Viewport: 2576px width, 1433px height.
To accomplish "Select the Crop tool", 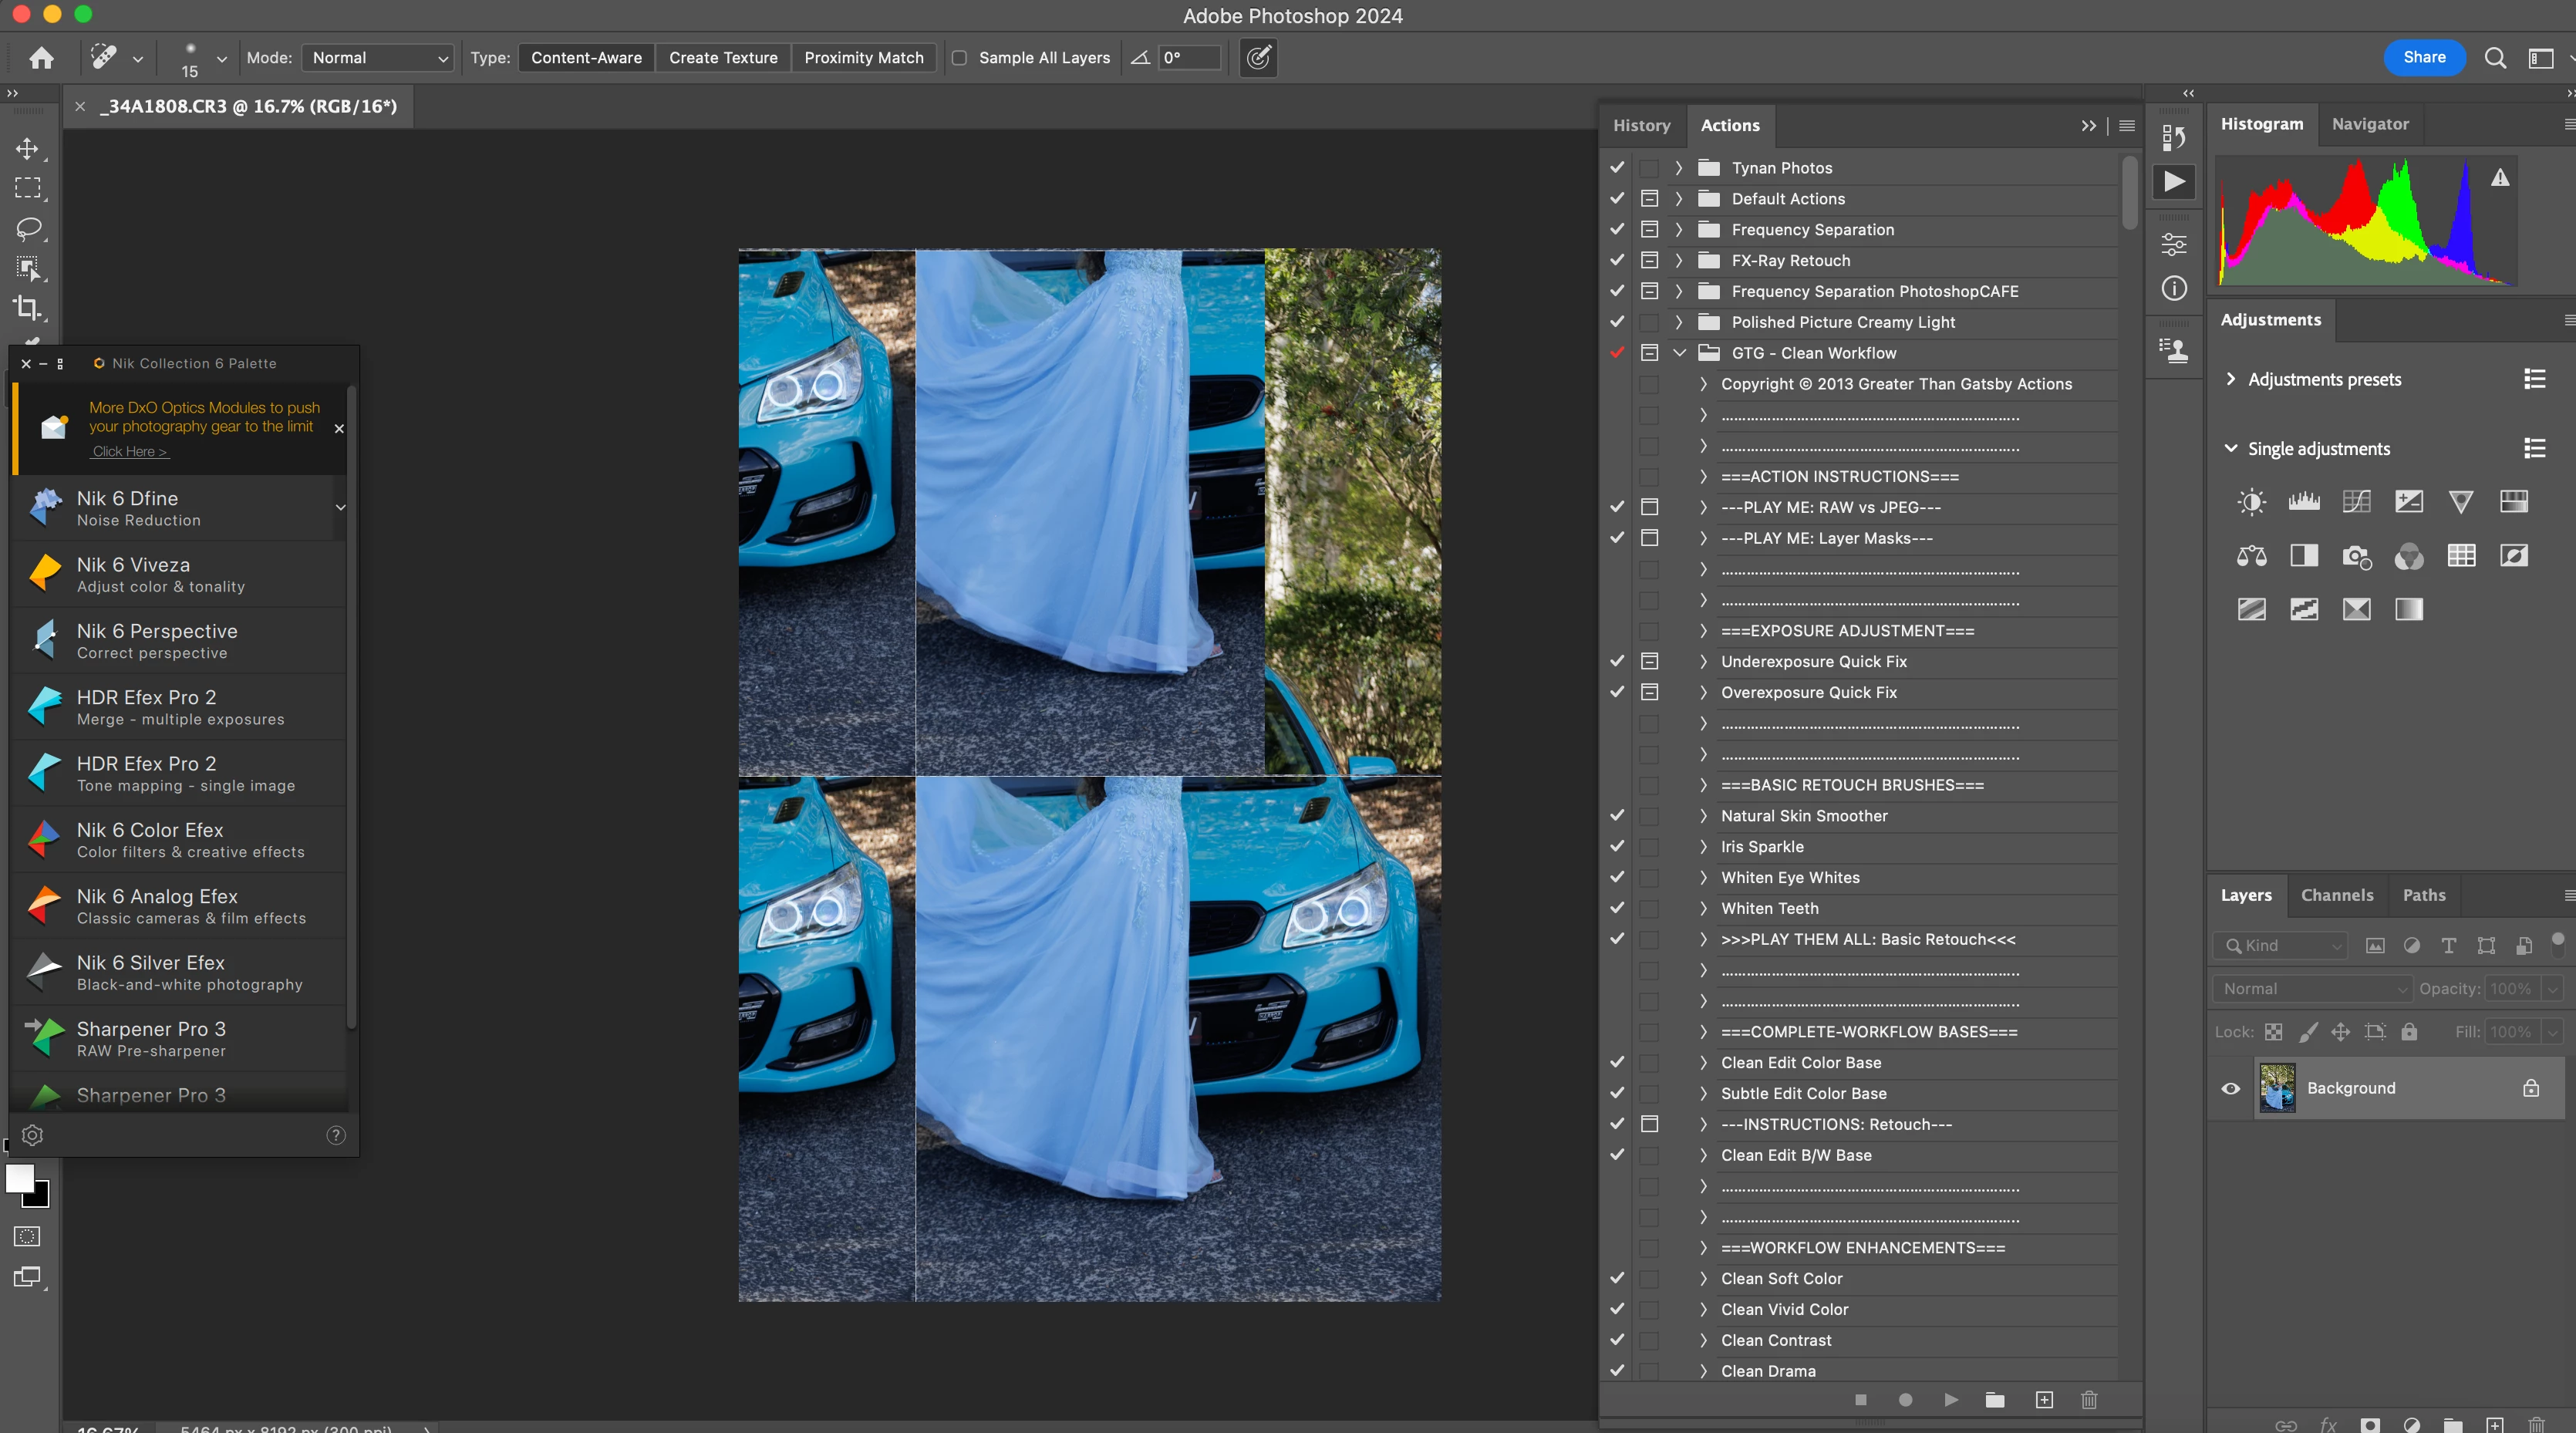I will [x=27, y=308].
